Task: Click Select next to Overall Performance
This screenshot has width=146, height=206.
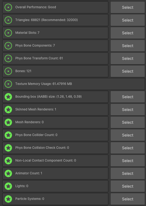Action: (128, 7)
